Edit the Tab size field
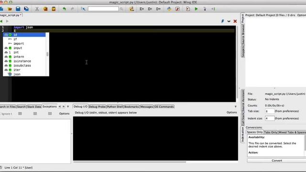This screenshot has height=172, width=306. tap(270, 111)
